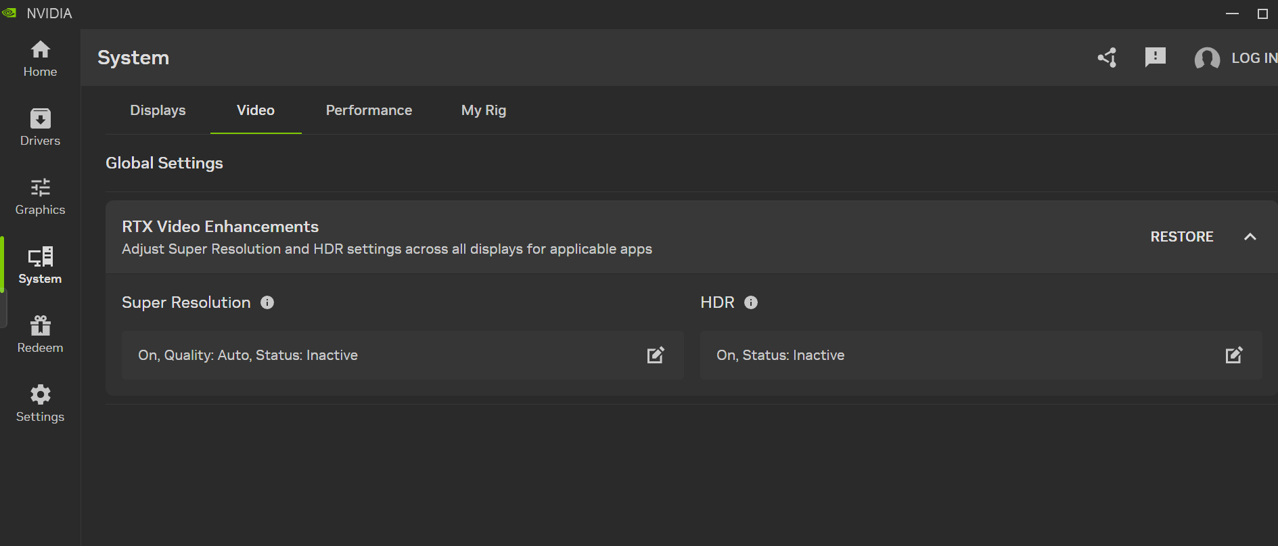This screenshot has height=546, width=1278.
Task: Switch to the Performance tab
Action: tap(369, 110)
